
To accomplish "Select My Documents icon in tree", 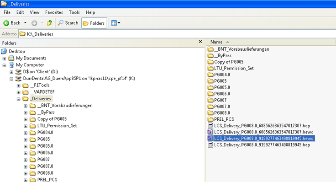I will tap(11, 58).
